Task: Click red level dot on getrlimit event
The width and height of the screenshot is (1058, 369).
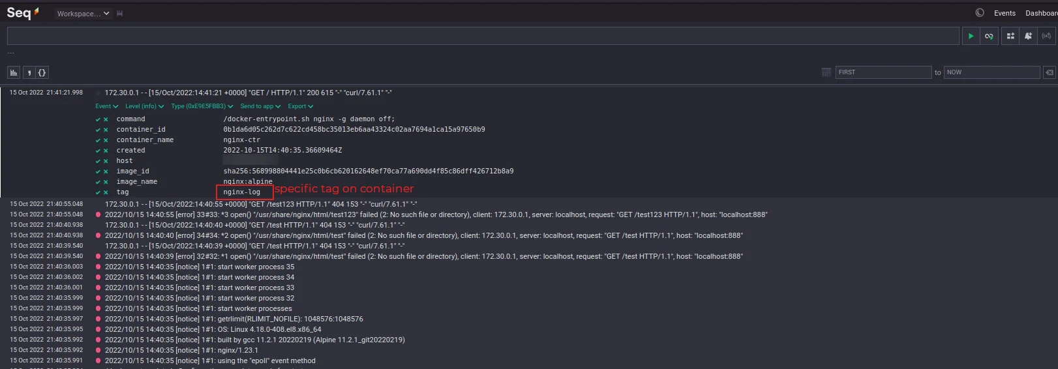Action: pyautogui.click(x=98, y=319)
